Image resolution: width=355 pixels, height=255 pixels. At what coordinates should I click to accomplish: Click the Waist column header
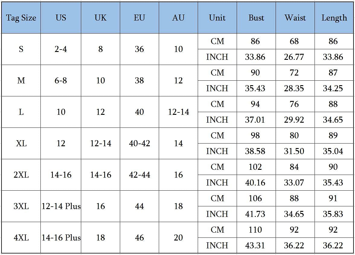click(295, 18)
